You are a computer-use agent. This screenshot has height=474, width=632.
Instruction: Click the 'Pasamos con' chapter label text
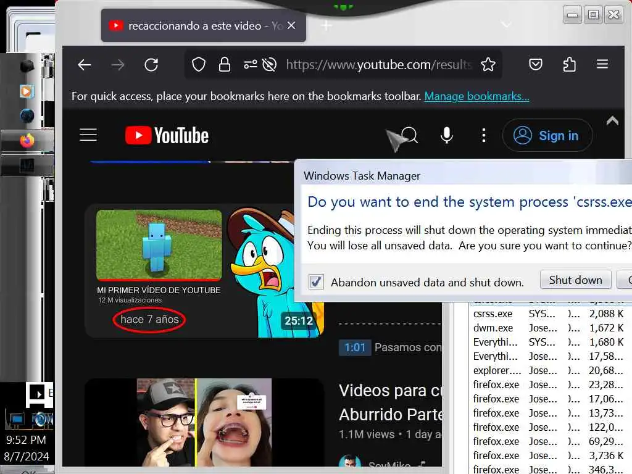point(408,347)
